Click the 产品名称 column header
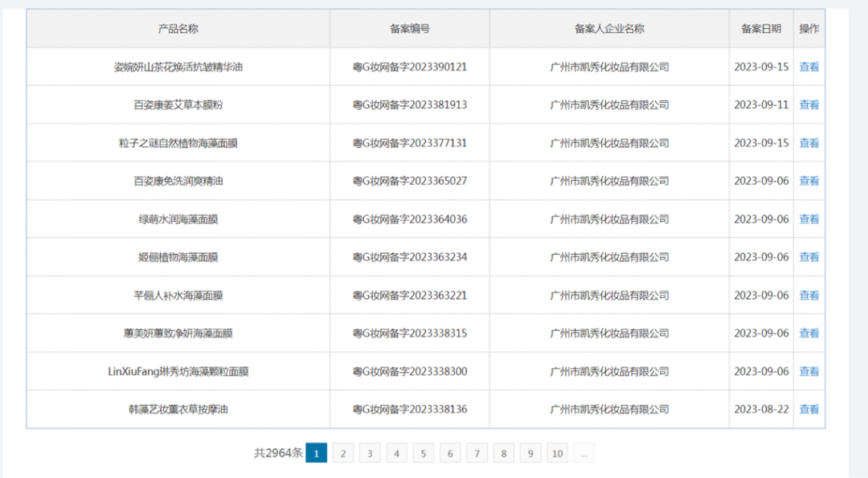 (178, 27)
